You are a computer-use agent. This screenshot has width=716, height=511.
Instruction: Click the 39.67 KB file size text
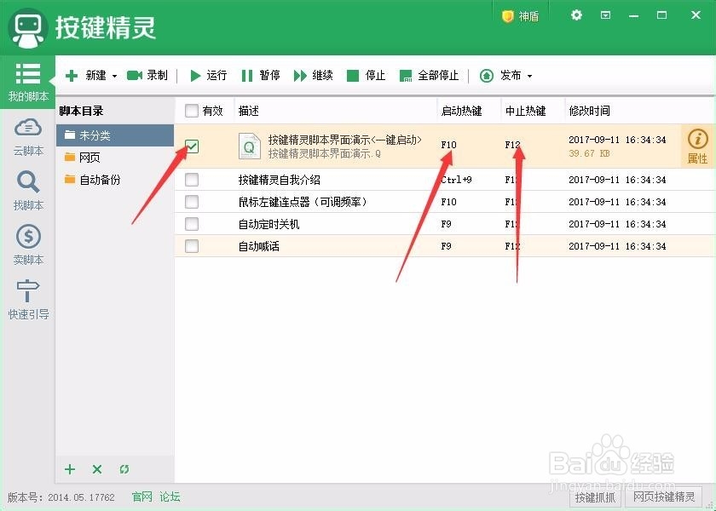click(589, 153)
